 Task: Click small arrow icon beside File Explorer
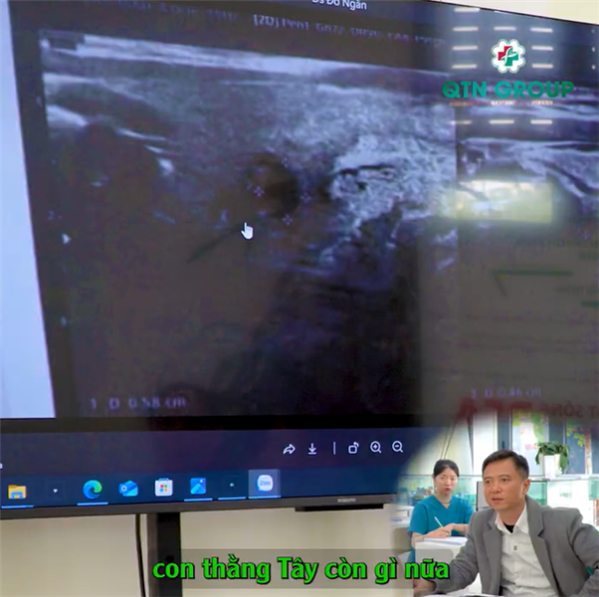(x=54, y=491)
